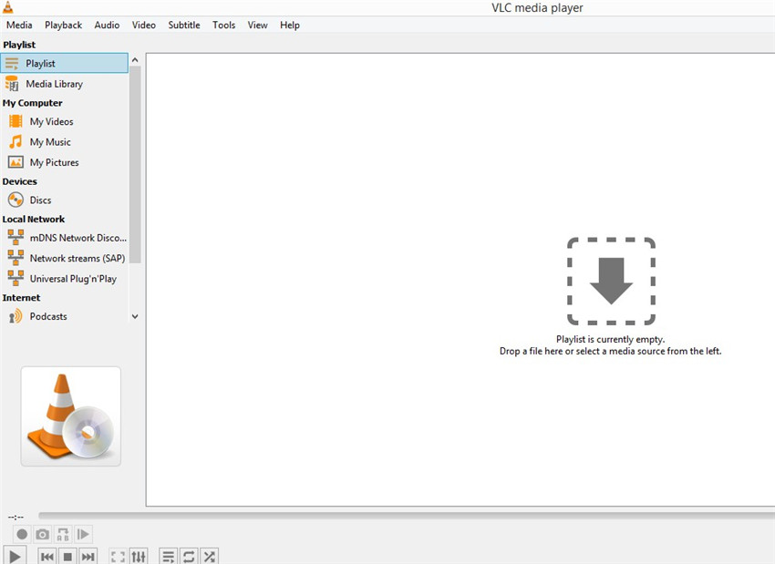Viewport: 775px width, 564px height.
Task: Click the VLC cone album art thumbnail
Action: [71, 416]
